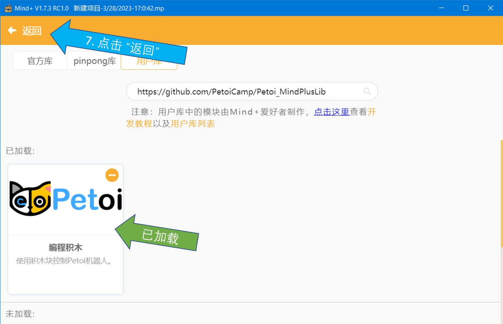Image resolution: width=503 pixels, height=324 pixels.
Task: Select the 编程积木 library card title
Action: click(65, 247)
